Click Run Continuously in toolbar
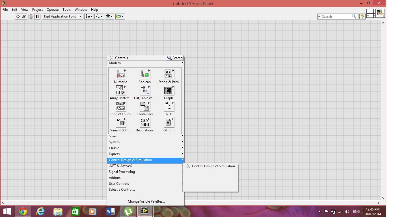 pyautogui.click(x=24, y=16)
